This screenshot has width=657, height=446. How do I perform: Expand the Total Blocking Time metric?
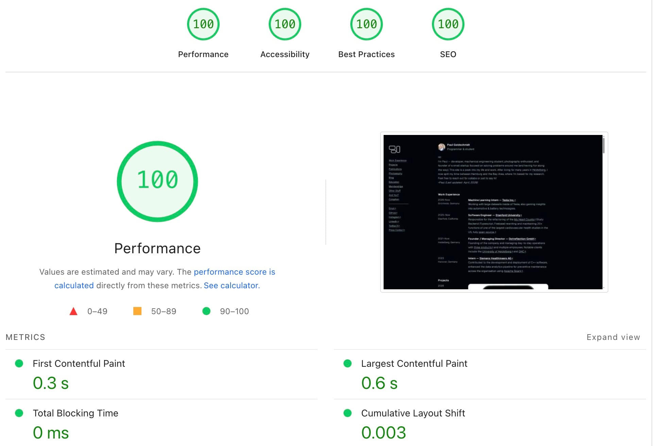75,413
